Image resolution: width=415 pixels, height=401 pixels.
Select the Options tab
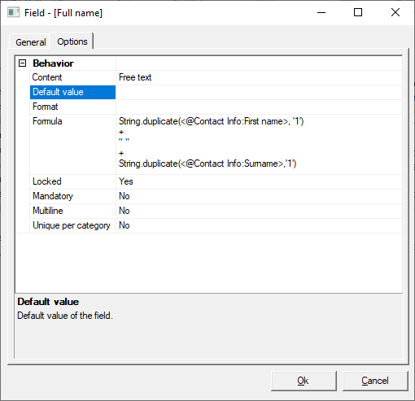point(72,41)
